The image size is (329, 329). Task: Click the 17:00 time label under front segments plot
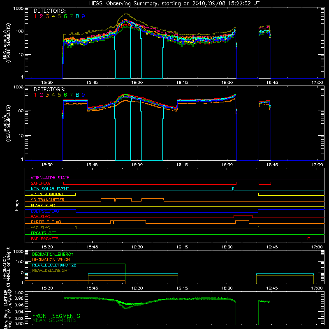pyautogui.click(x=317, y=83)
